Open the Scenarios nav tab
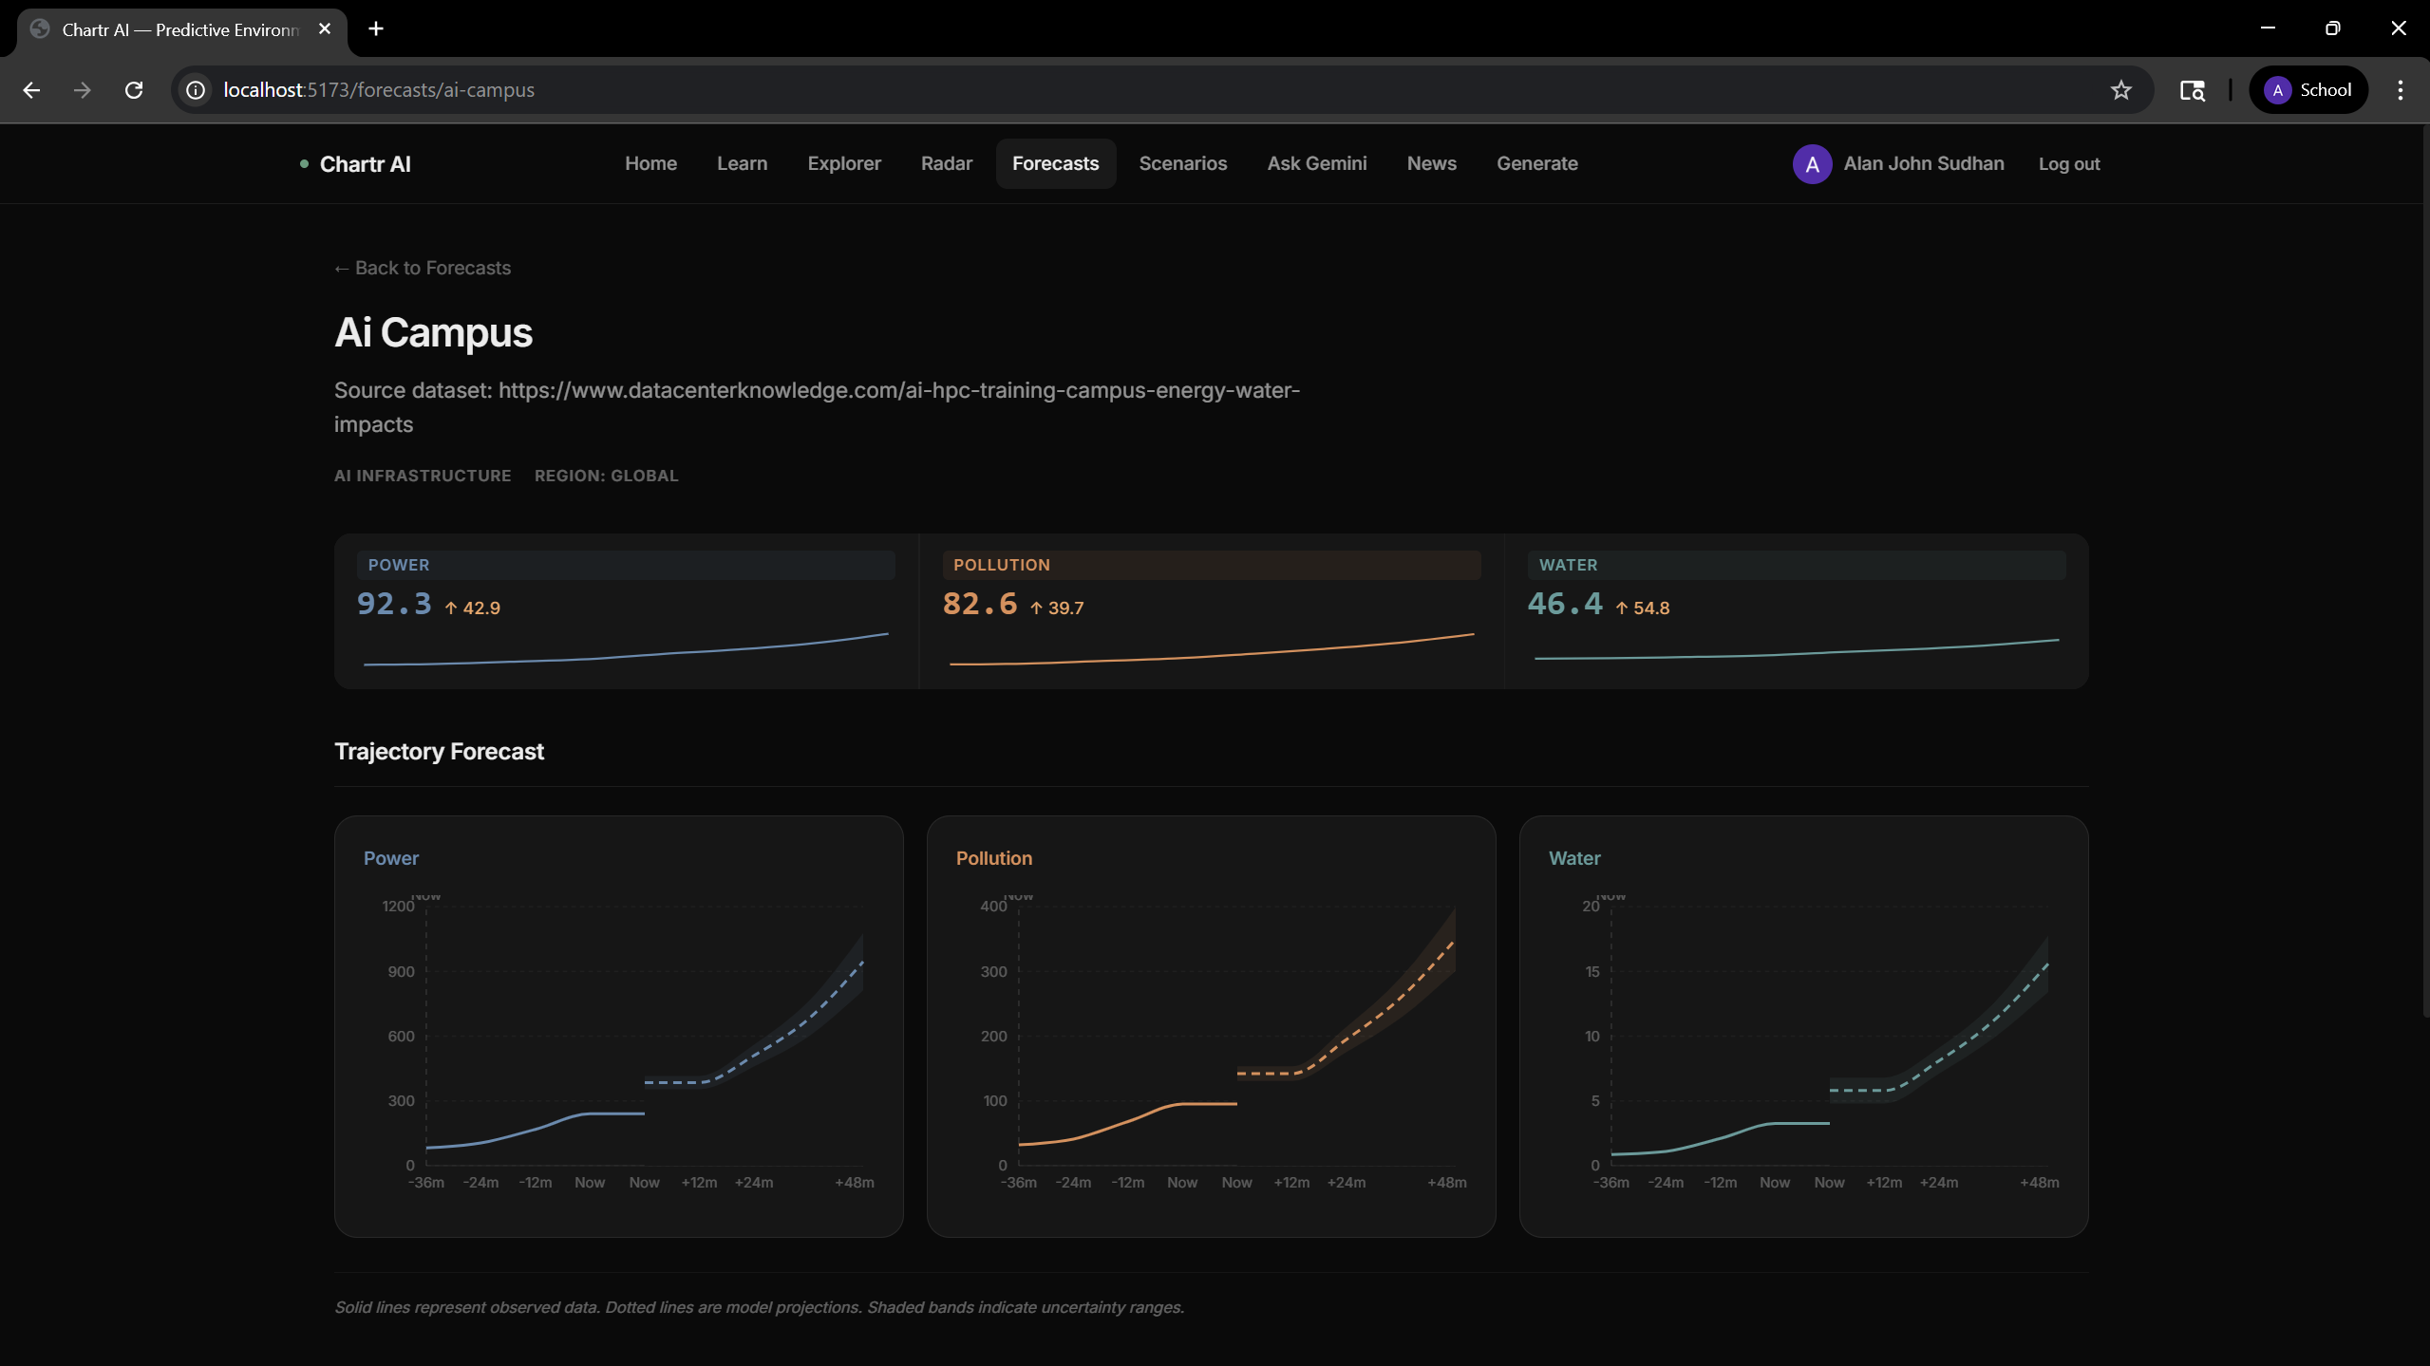The width and height of the screenshot is (2430, 1366). 1182,163
